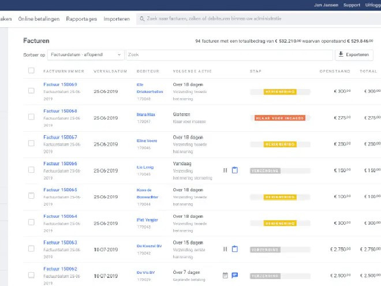The image size is (381, 286).
Task: Click the Gisteren text for Factuur 150068
Action: (181, 114)
